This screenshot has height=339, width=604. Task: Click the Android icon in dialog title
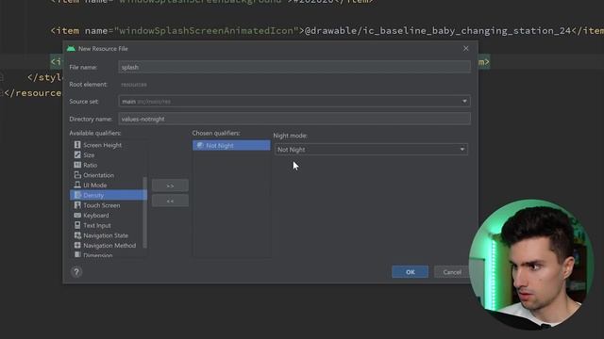(71, 48)
